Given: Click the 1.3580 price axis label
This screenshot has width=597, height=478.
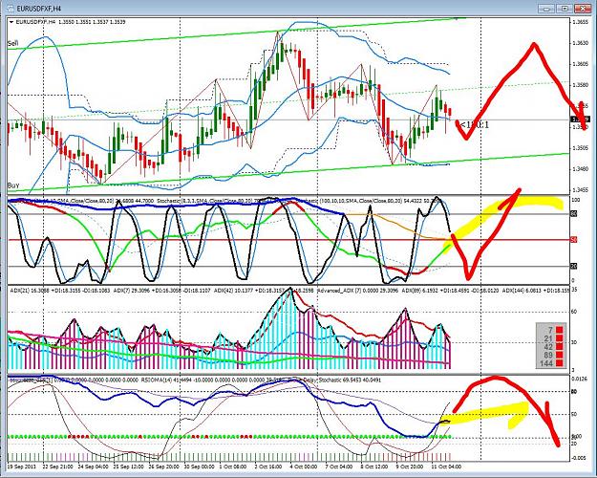Looking at the screenshot, I should point(580,85).
